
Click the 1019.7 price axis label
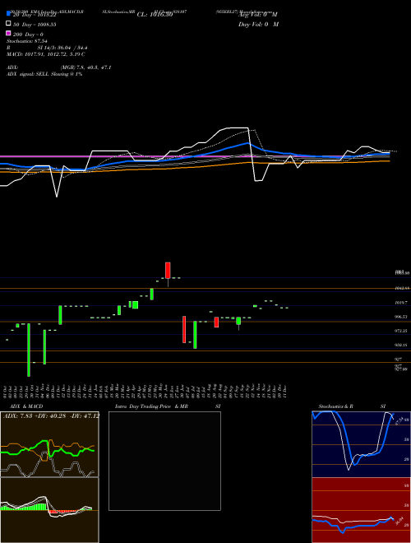(x=400, y=302)
